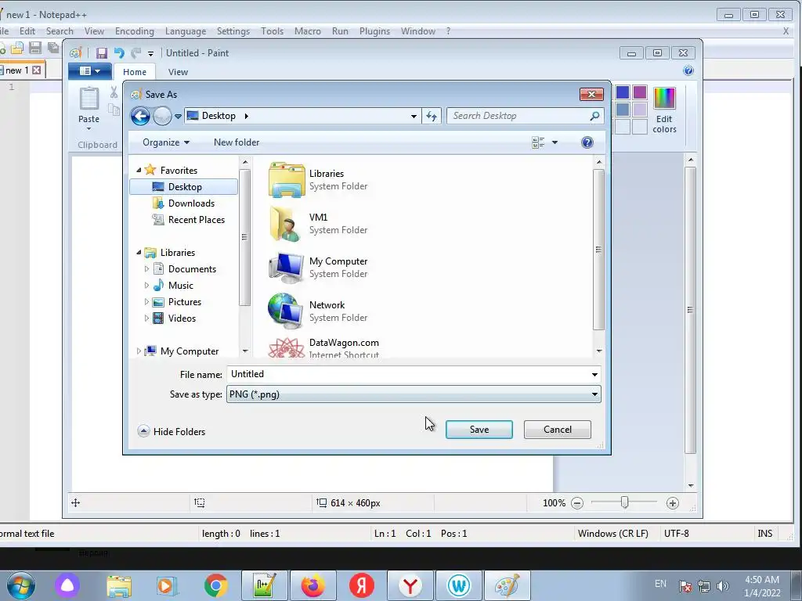Open Firefox from taskbar
Screen dimensions: 802x601
tap(313, 585)
